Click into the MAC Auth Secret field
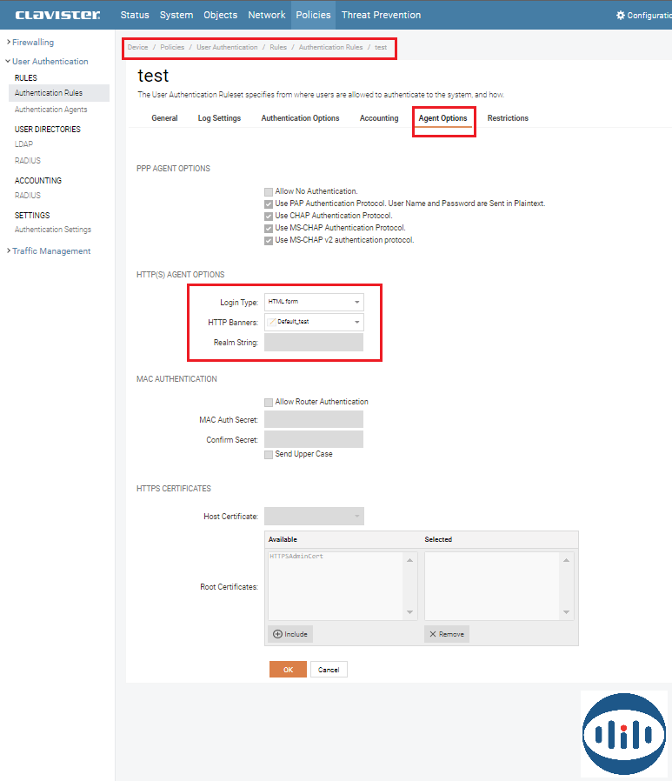 click(314, 420)
